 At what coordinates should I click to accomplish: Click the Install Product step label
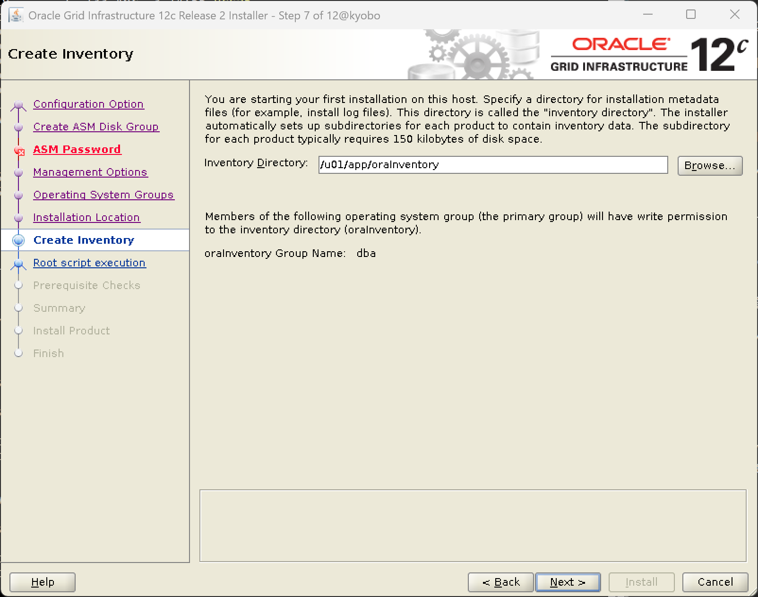tap(71, 331)
